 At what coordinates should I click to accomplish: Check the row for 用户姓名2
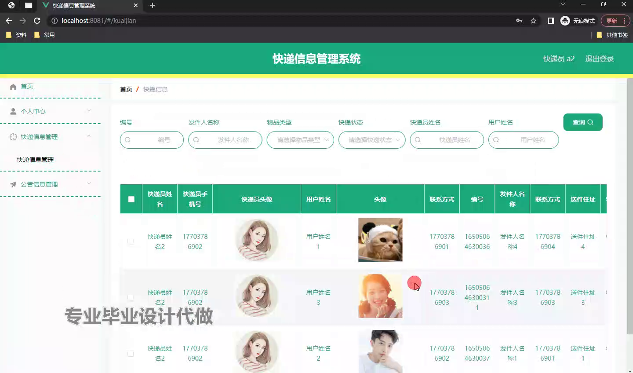(131, 353)
